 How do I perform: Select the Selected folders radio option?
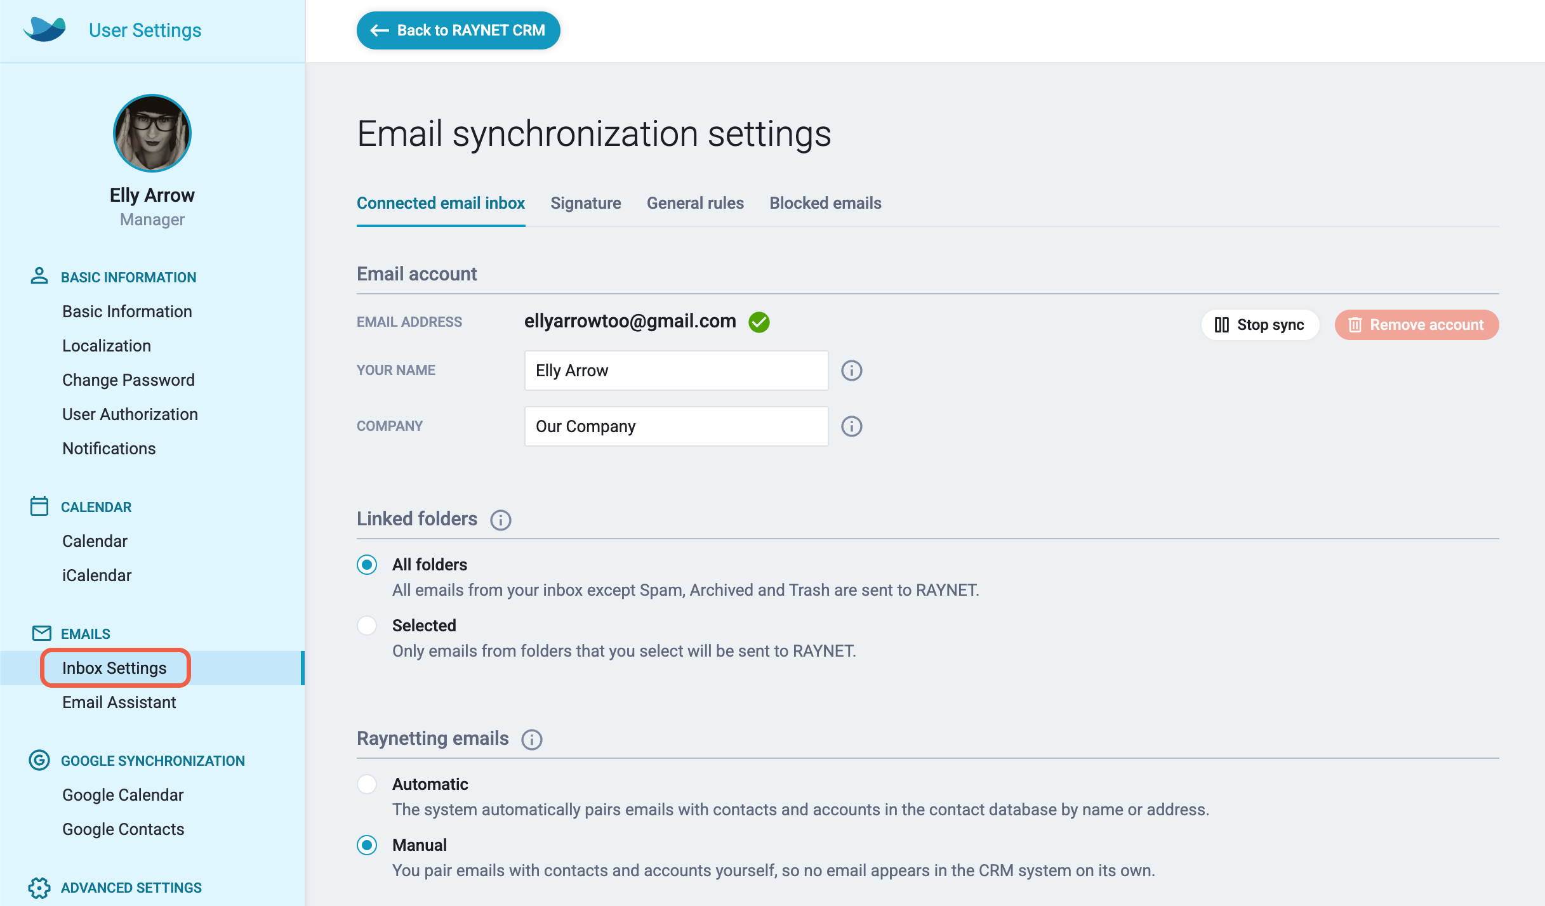[x=367, y=626]
